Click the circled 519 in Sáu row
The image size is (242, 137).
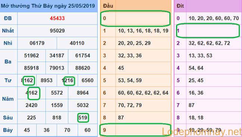[x=83, y=118]
